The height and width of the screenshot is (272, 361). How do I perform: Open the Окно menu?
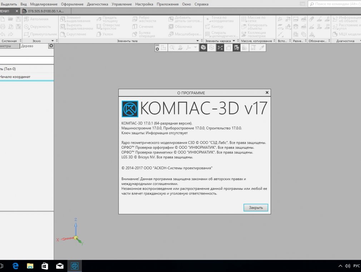point(186,4)
